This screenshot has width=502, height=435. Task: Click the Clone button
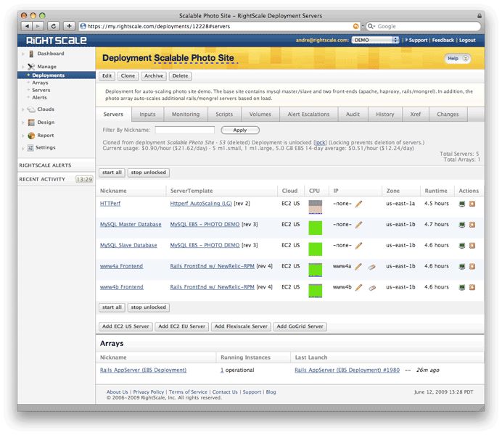coord(128,76)
